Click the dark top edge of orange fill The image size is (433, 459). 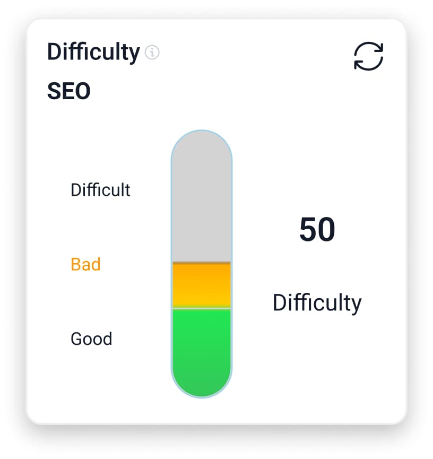202,263
